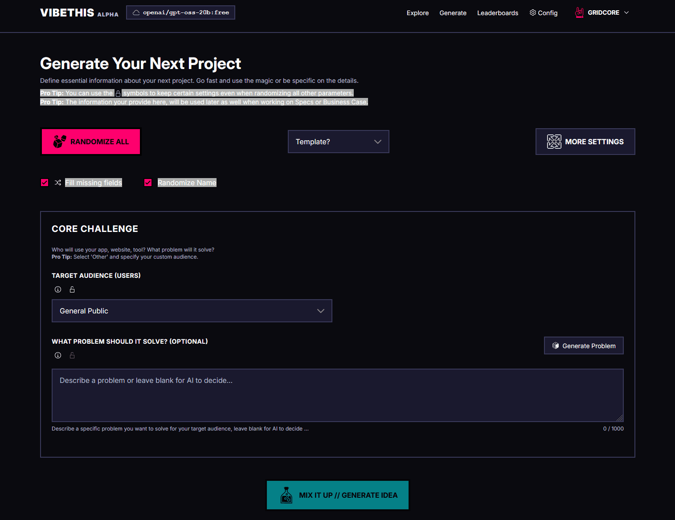Open the openai/gpt-oss-20b:free model selector
The width and height of the screenshot is (675, 520).
(x=180, y=12)
